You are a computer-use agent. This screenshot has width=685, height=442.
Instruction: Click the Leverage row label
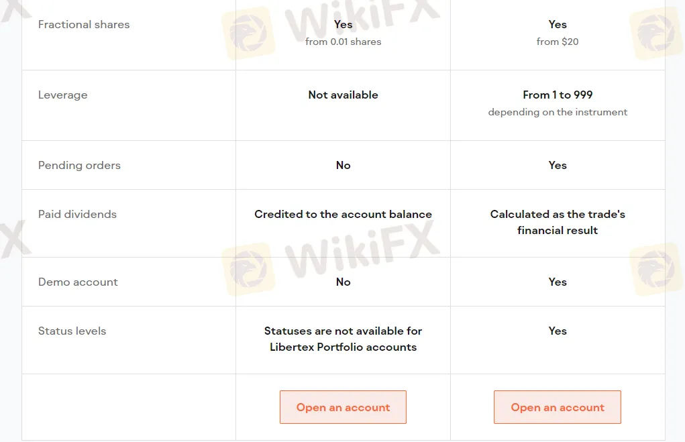click(62, 95)
